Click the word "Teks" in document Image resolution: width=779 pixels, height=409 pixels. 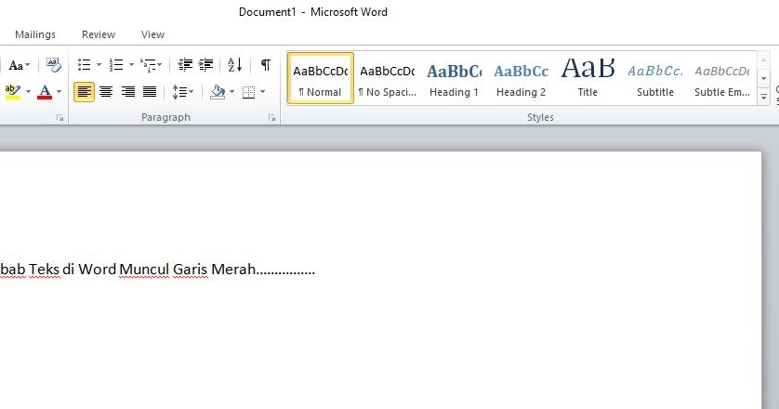pos(44,269)
